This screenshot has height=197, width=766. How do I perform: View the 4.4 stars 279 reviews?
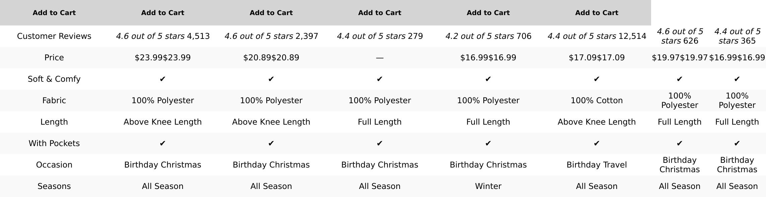[379, 36]
